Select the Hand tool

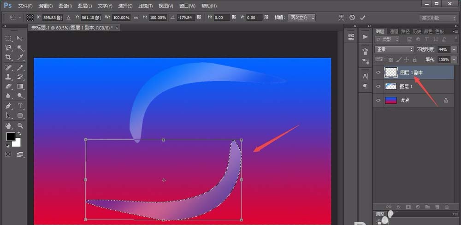point(8,125)
